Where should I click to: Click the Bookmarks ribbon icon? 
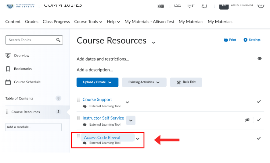click(x=8, y=69)
